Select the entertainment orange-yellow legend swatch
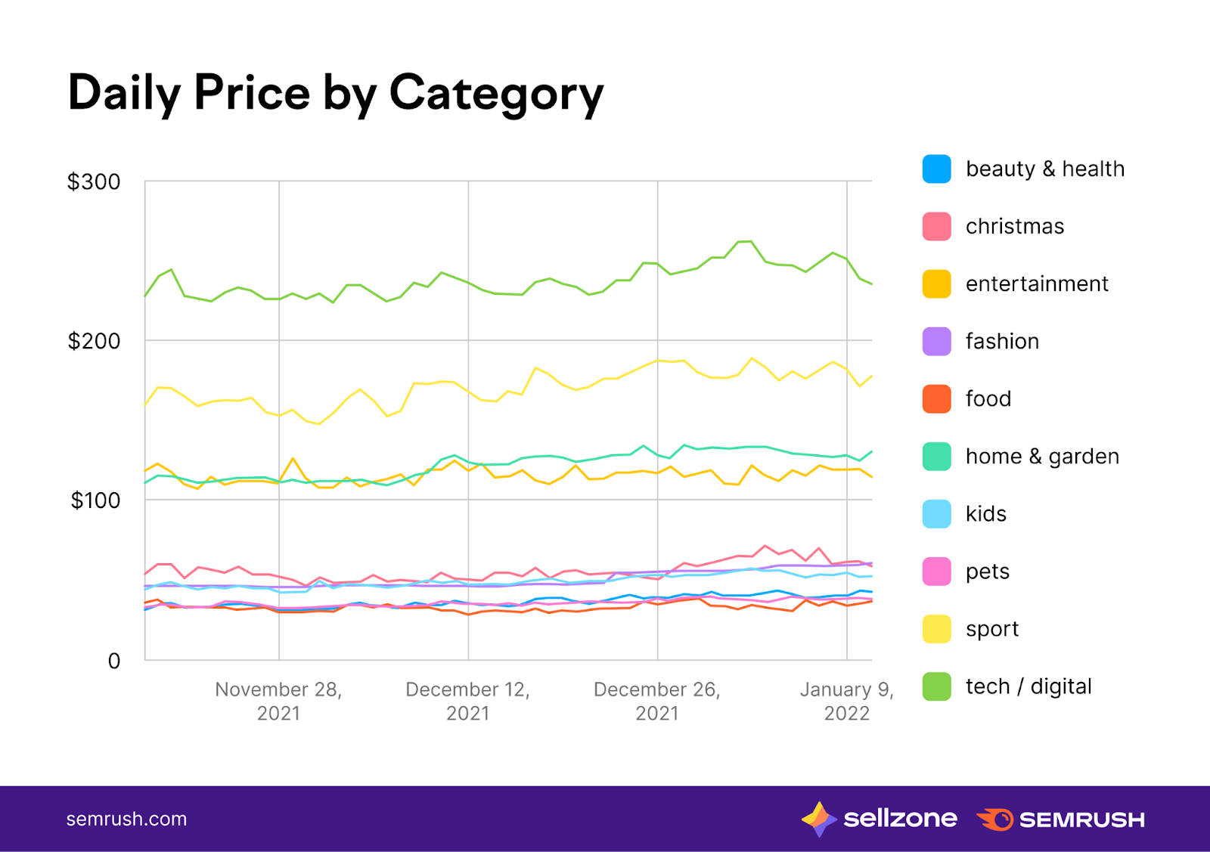 coord(936,283)
